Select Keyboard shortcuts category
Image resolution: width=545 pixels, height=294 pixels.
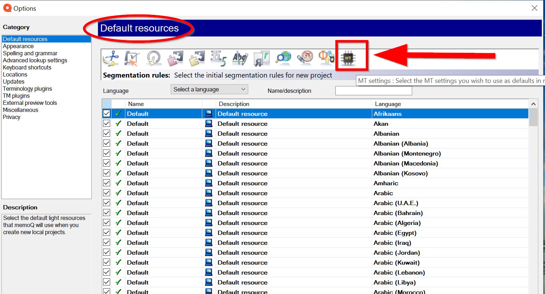click(27, 67)
